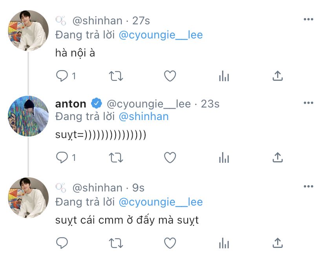The height and width of the screenshot is (255, 325).
Task: Reply to the "suyt cái cmm" tweet
Action: pos(62,243)
